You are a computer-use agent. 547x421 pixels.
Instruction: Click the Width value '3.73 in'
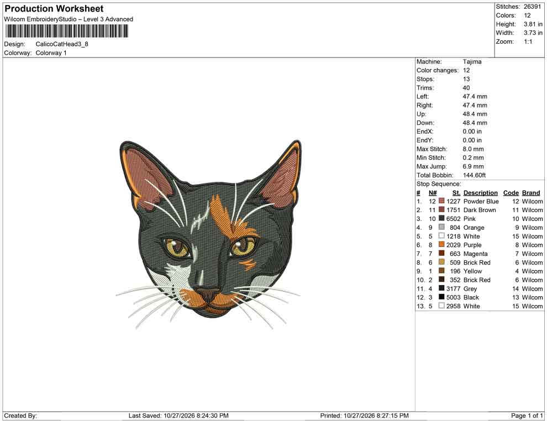(533, 33)
